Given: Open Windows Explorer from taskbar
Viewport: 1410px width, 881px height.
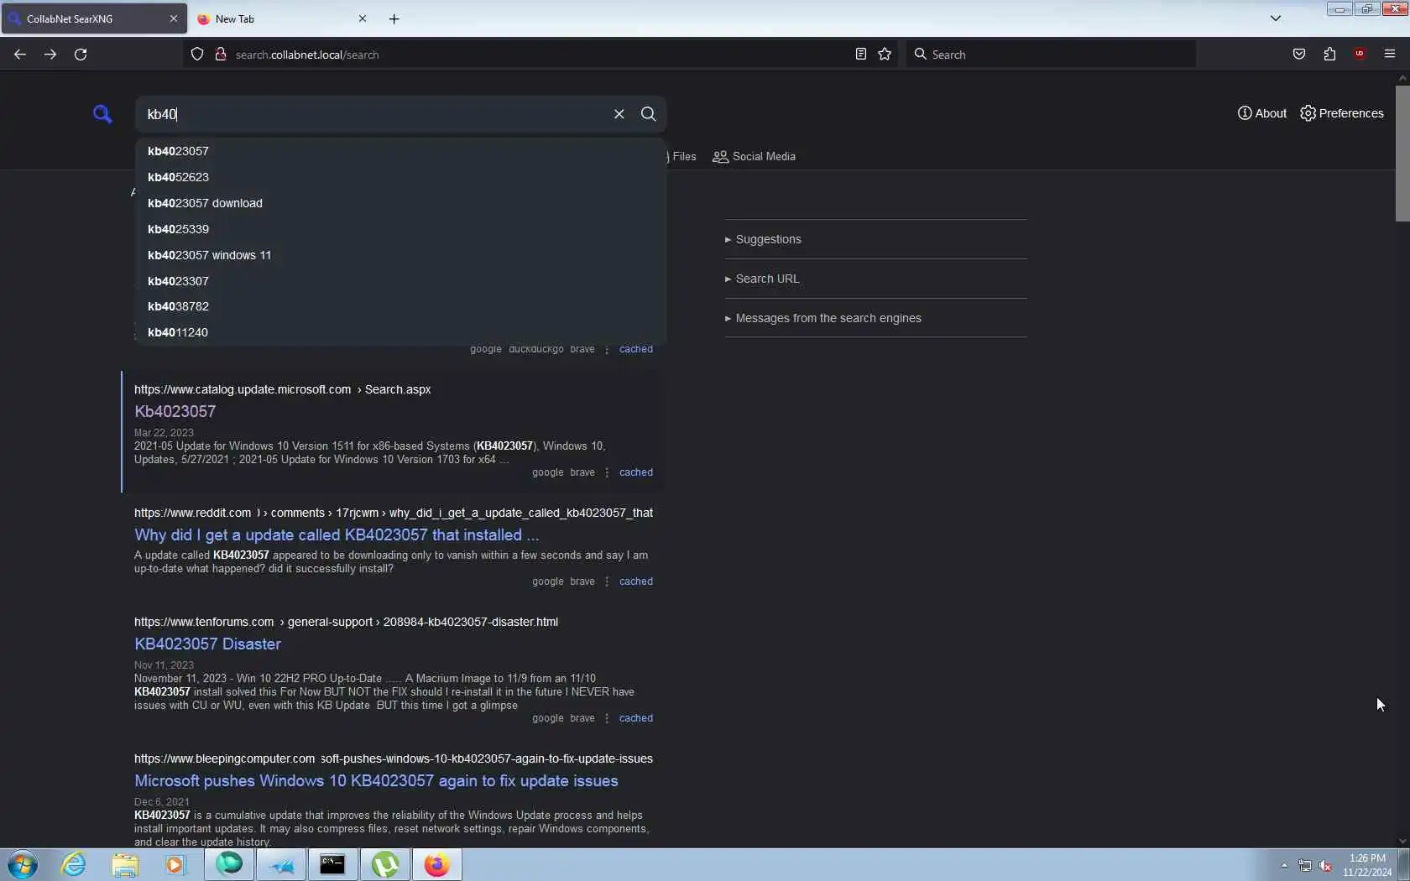Looking at the screenshot, I should (125, 865).
